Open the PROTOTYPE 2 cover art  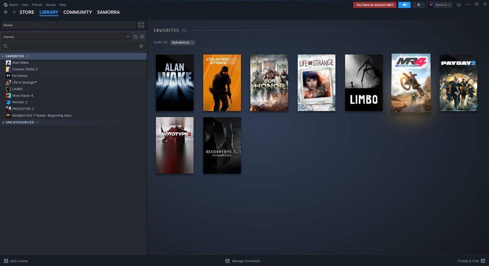[175, 145]
